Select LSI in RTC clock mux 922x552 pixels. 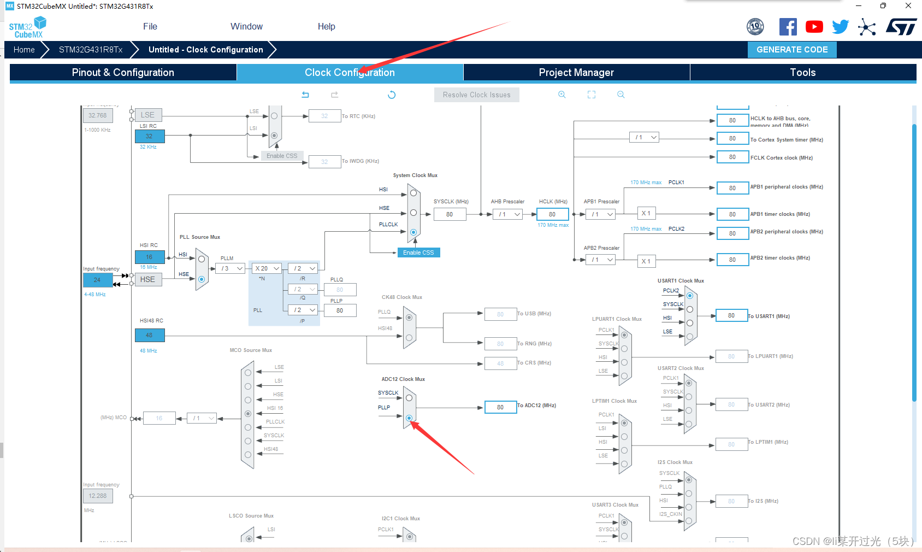click(x=274, y=136)
